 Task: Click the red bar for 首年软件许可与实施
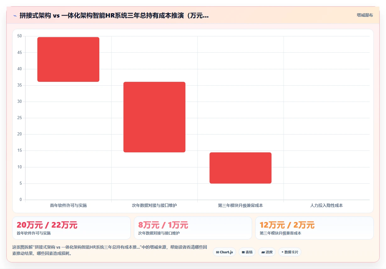click(68, 60)
